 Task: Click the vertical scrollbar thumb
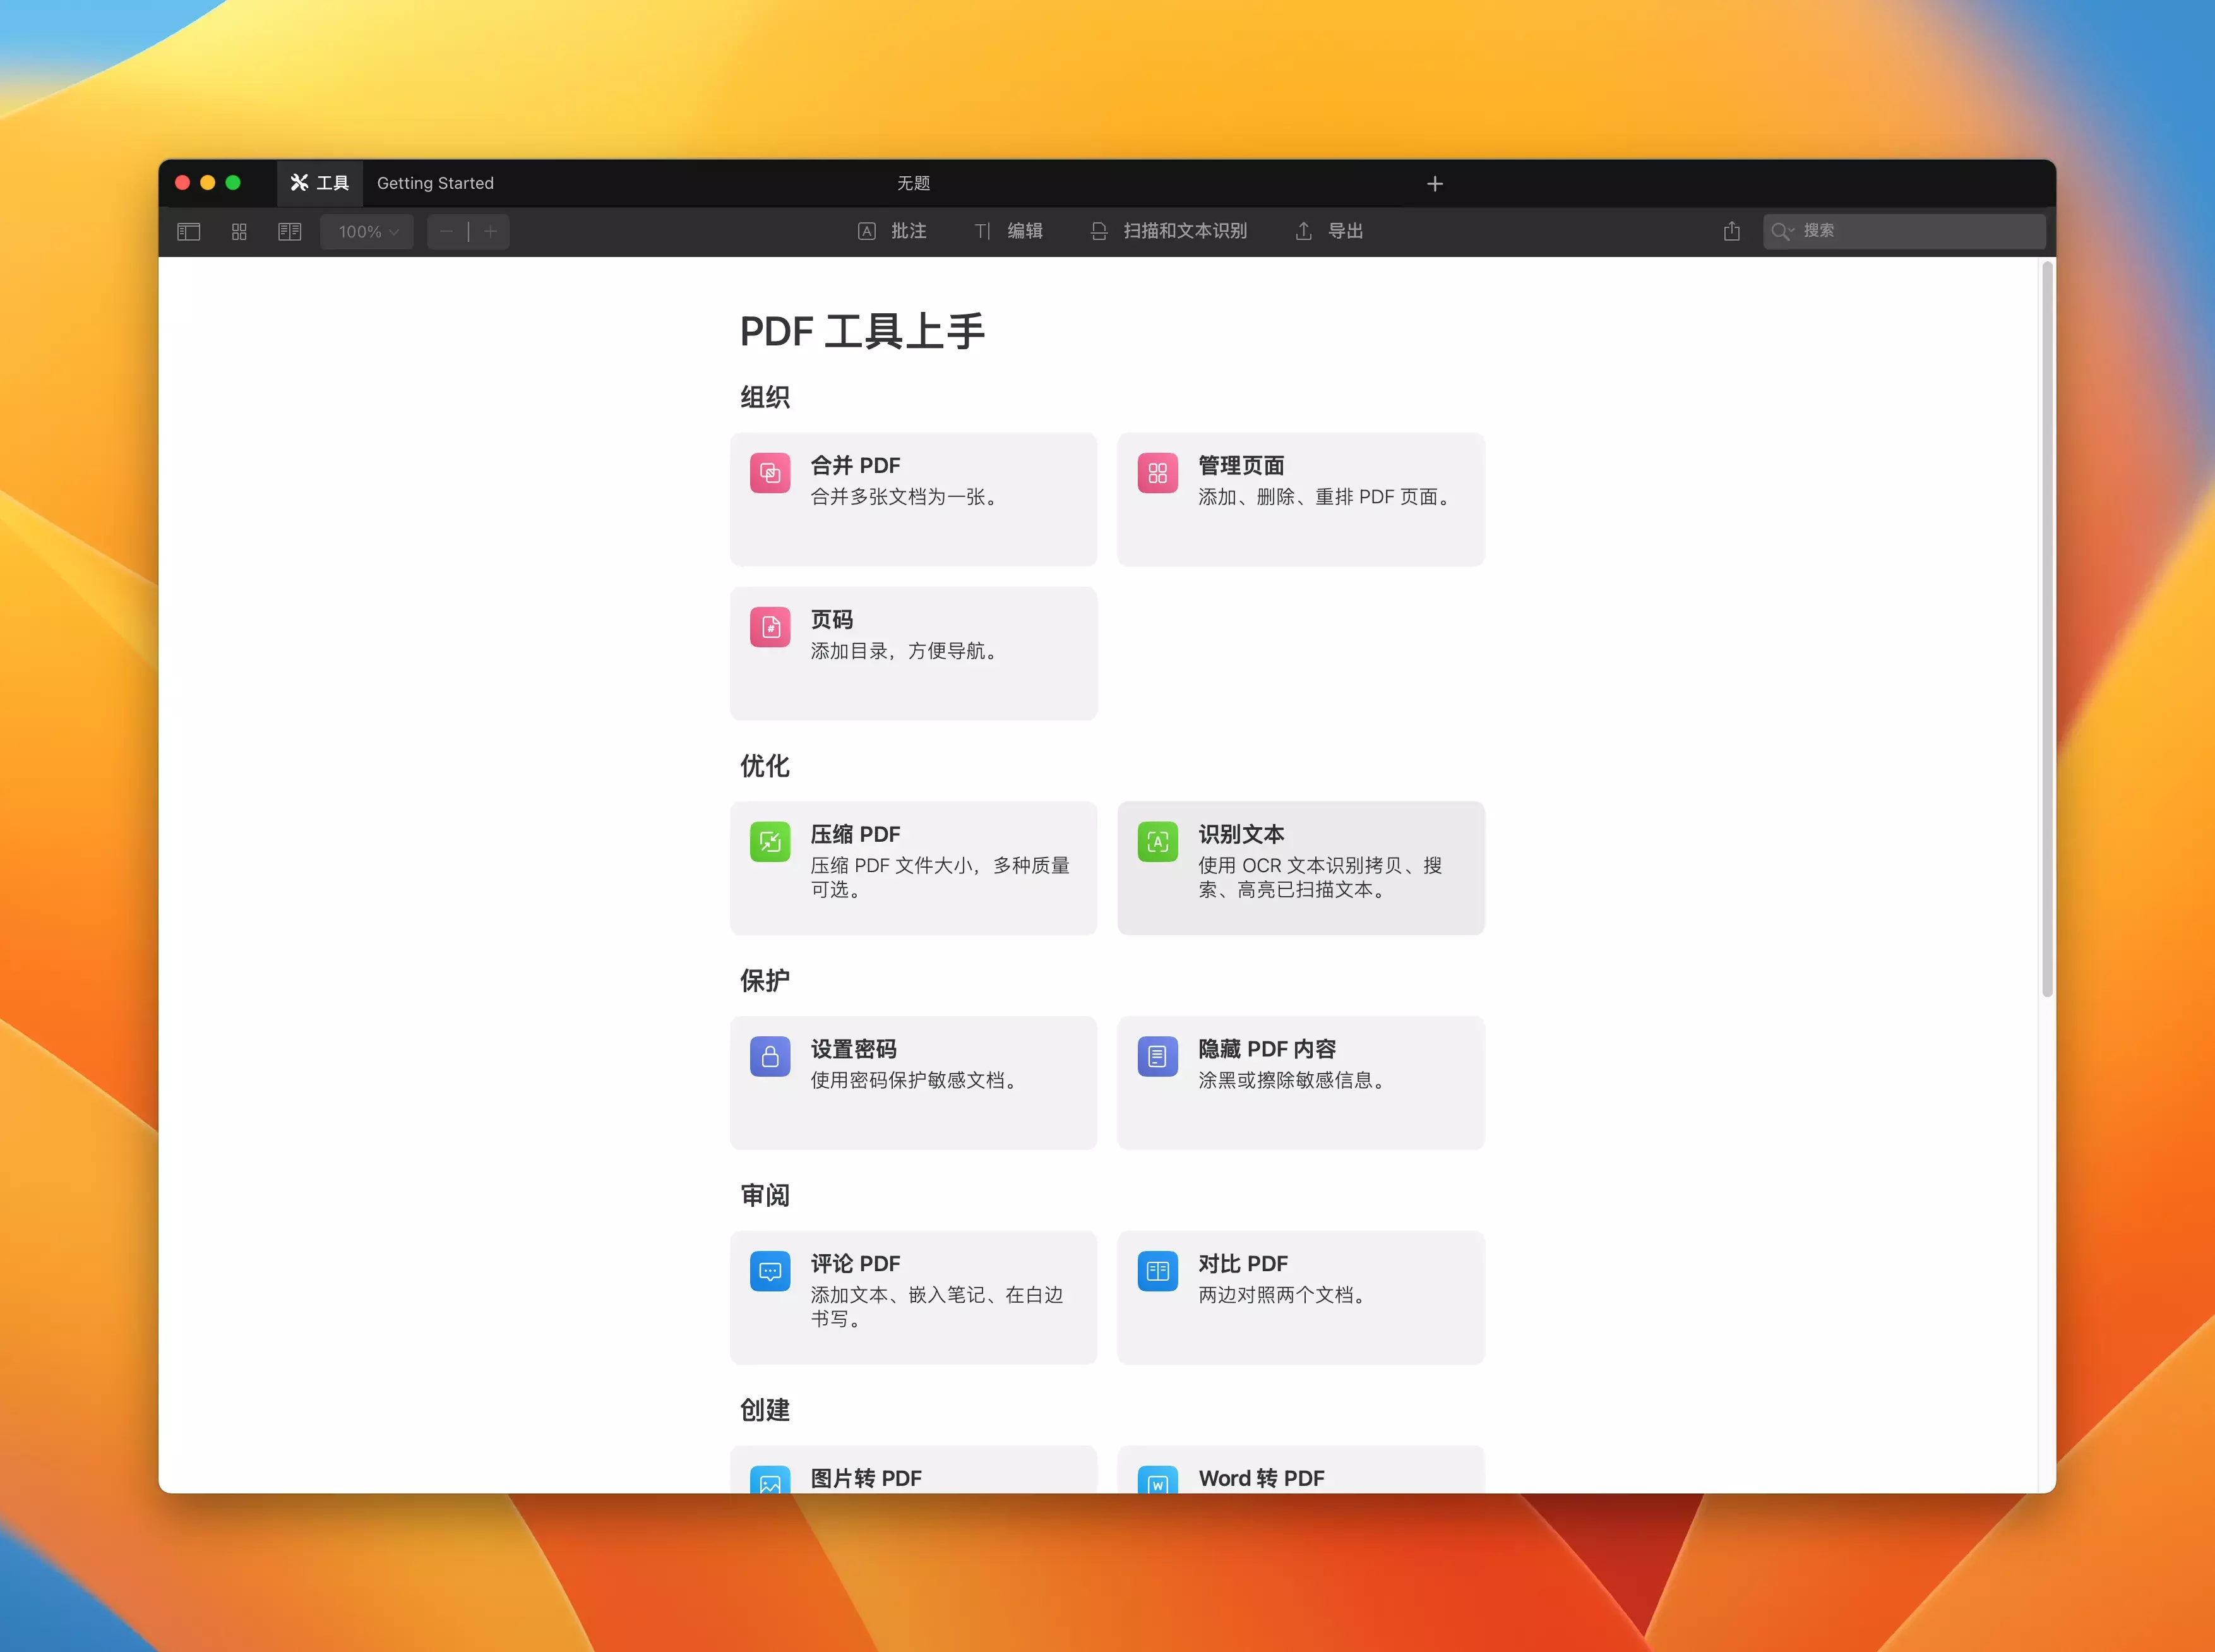coord(2047,630)
